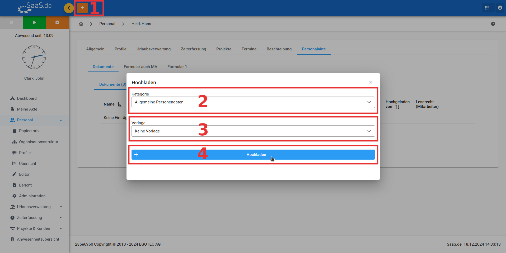Click the SaaS.de logo

tap(34, 7)
